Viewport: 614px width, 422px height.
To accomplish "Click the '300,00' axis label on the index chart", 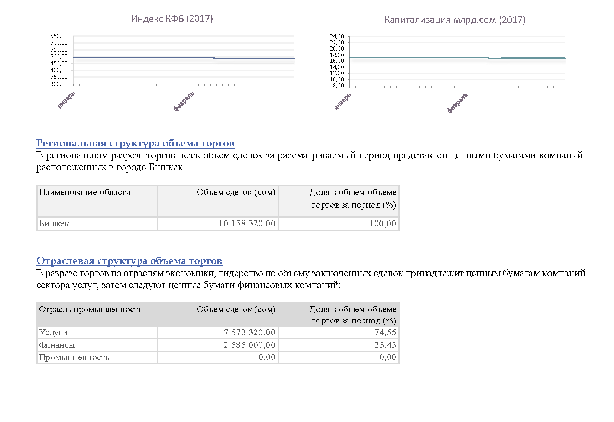I will pos(59,84).
